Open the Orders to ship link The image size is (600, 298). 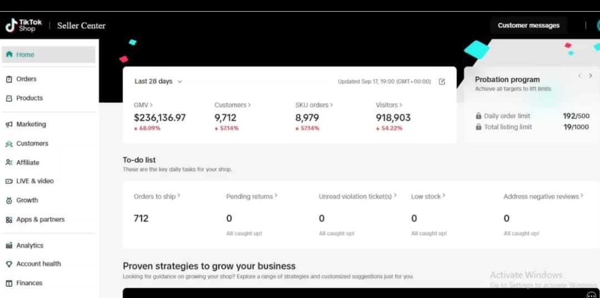click(157, 196)
